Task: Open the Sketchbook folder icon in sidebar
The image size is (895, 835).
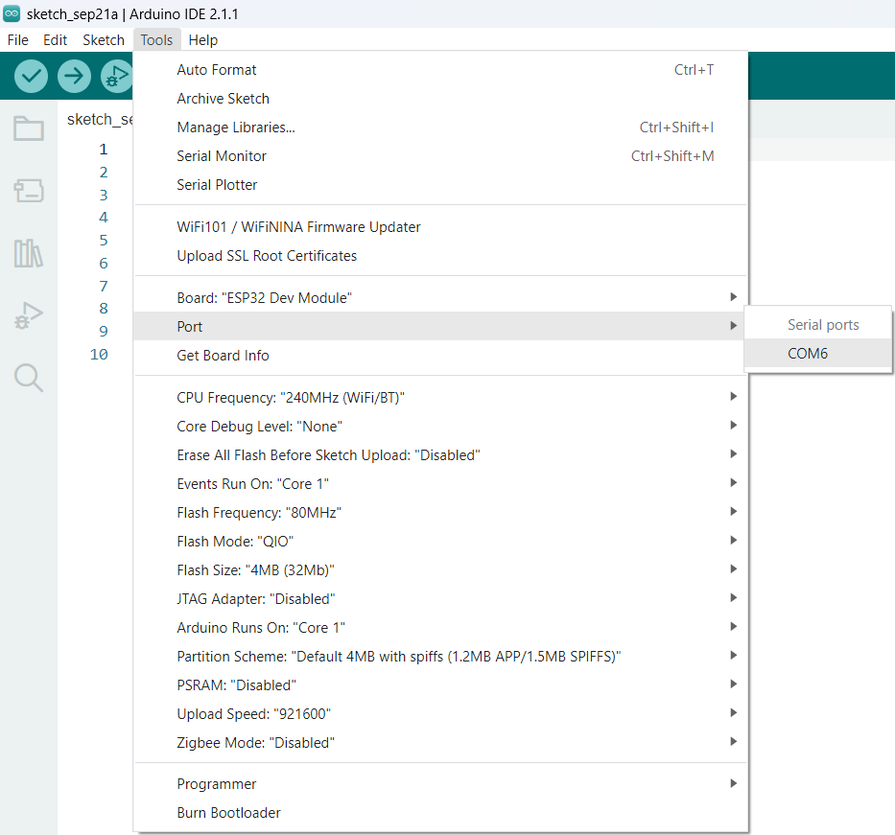Action: (28, 128)
